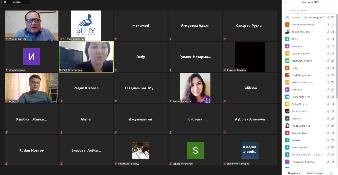
Task: Collapse the Участники panel using its chevron
Action: (286, 2)
